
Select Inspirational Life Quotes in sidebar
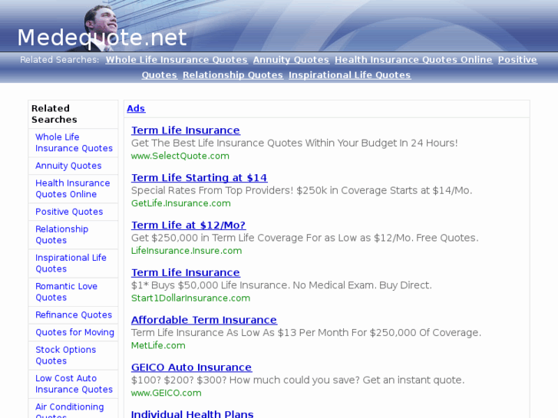[x=71, y=263]
